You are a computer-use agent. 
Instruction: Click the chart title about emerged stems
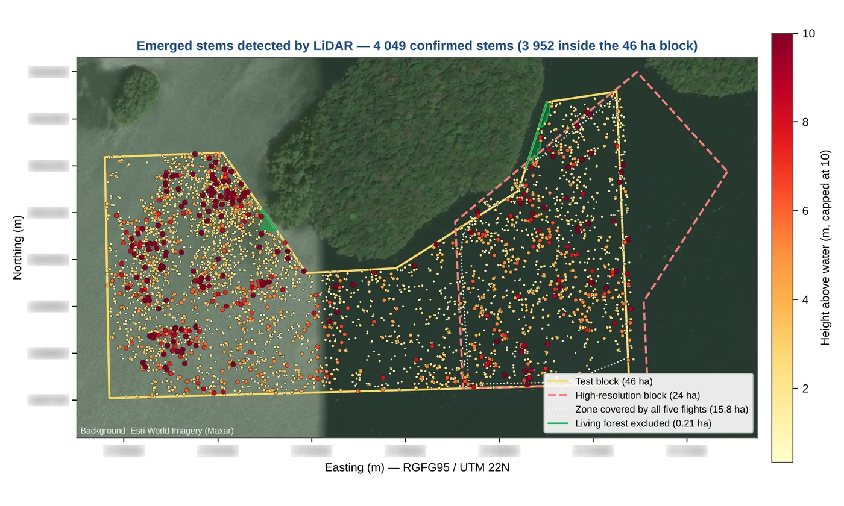tap(417, 46)
